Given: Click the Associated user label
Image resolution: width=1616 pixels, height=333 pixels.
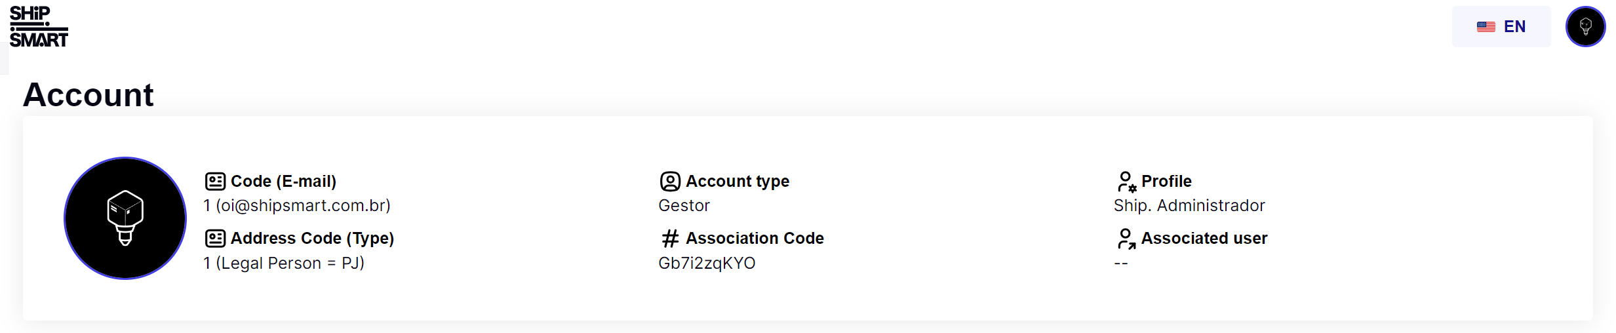Looking at the screenshot, I should point(1204,239).
